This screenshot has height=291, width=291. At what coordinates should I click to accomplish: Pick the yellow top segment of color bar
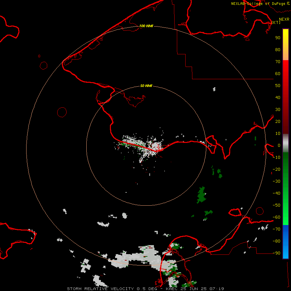pos(286,45)
